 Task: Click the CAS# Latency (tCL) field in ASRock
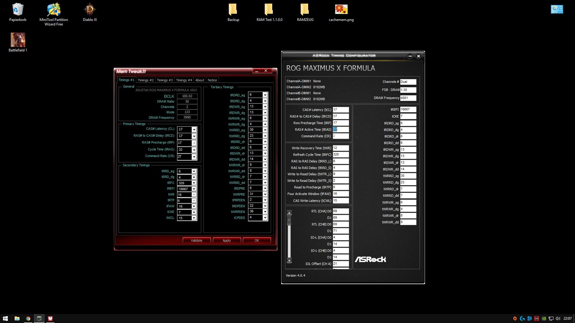[341, 110]
